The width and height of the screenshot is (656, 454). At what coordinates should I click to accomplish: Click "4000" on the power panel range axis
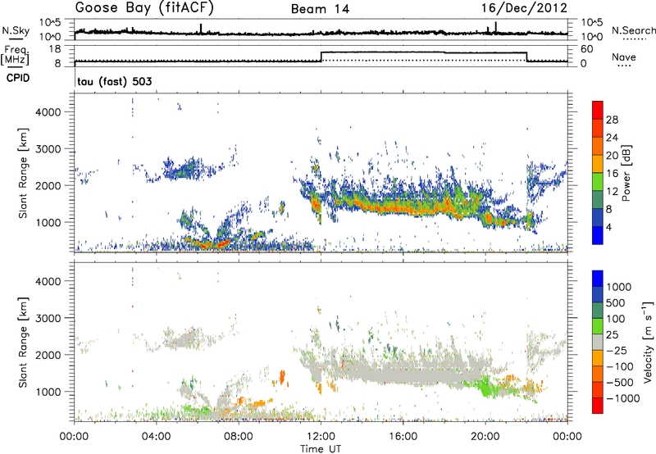[48, 112]
